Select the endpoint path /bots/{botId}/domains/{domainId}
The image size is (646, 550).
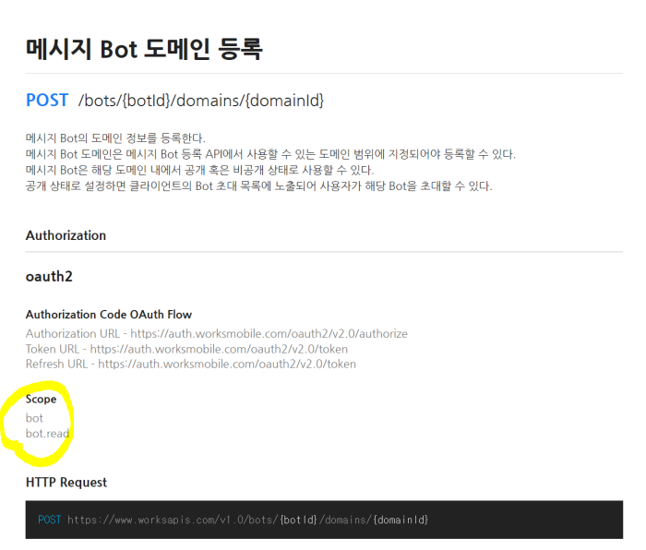pyautogui.click(x=201, y=101)
